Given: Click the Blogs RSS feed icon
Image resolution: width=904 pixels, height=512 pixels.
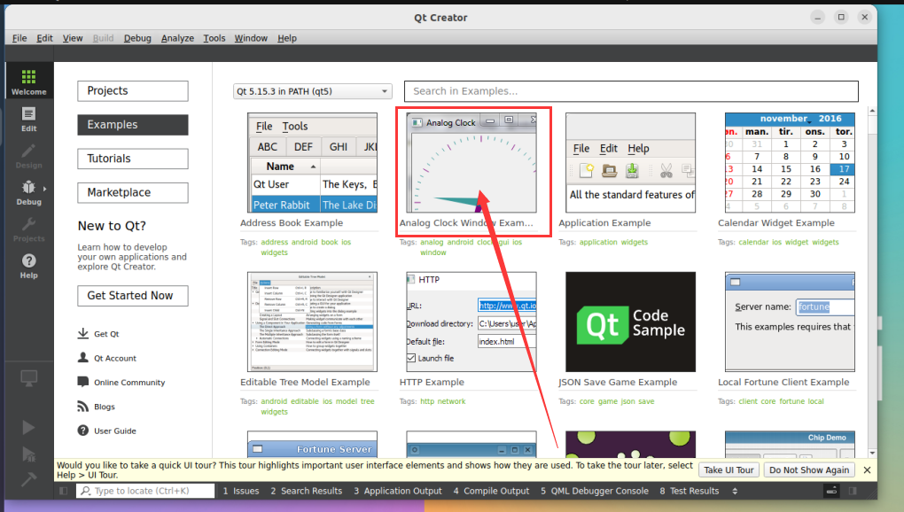Looking at the screenshot, I should coord(83,406).
